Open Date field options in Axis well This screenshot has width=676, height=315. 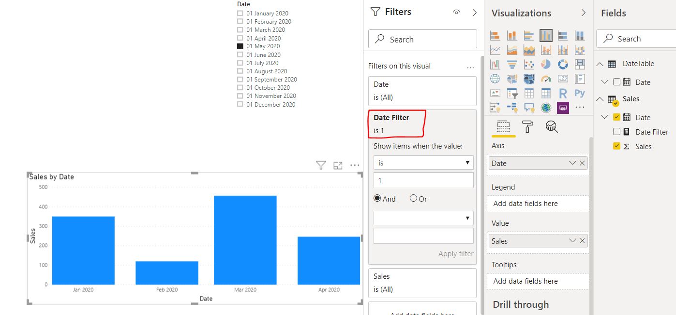point(572,164)
